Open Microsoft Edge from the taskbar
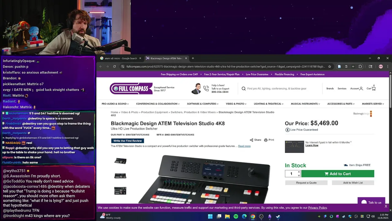392x221 pixels. point(244,216)
